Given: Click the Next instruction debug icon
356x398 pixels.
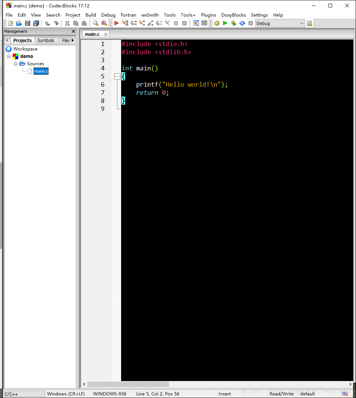Looking at the screenshot, I should pos(159,23).
